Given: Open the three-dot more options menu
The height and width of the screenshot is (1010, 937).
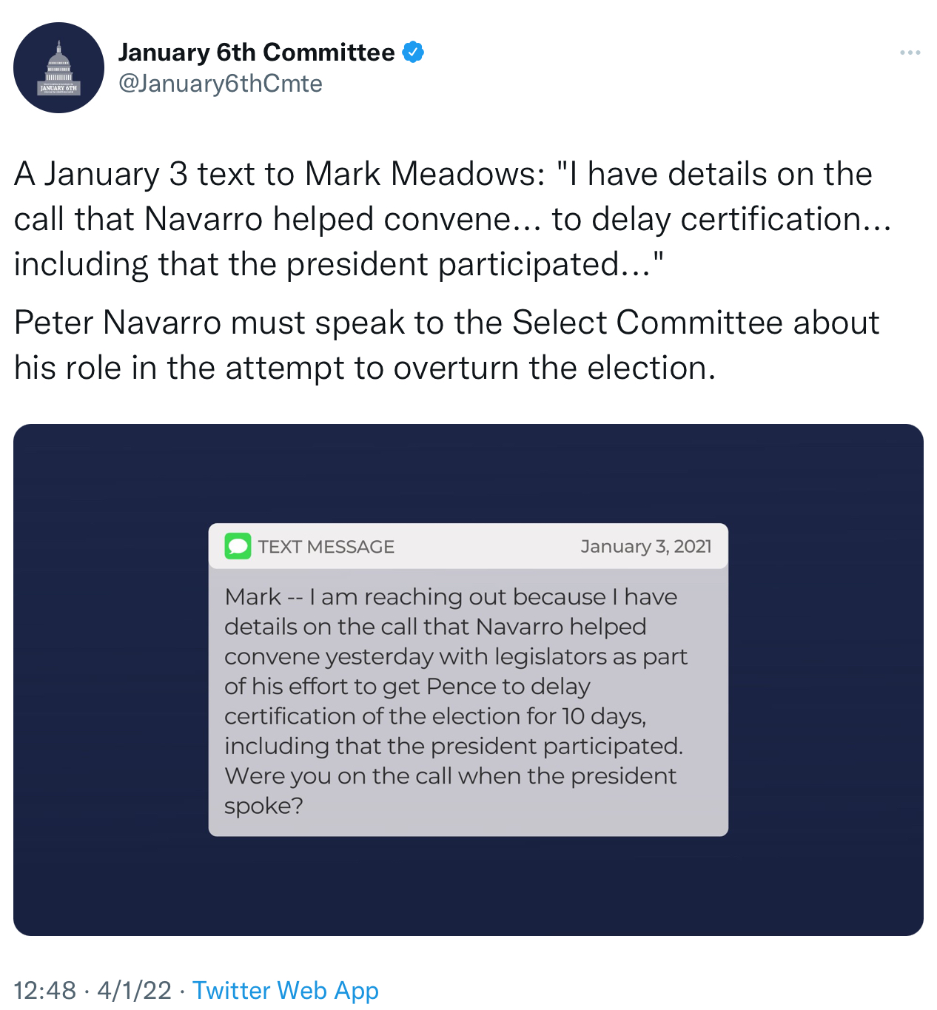Looking at the screenshot, I should 910,53.
